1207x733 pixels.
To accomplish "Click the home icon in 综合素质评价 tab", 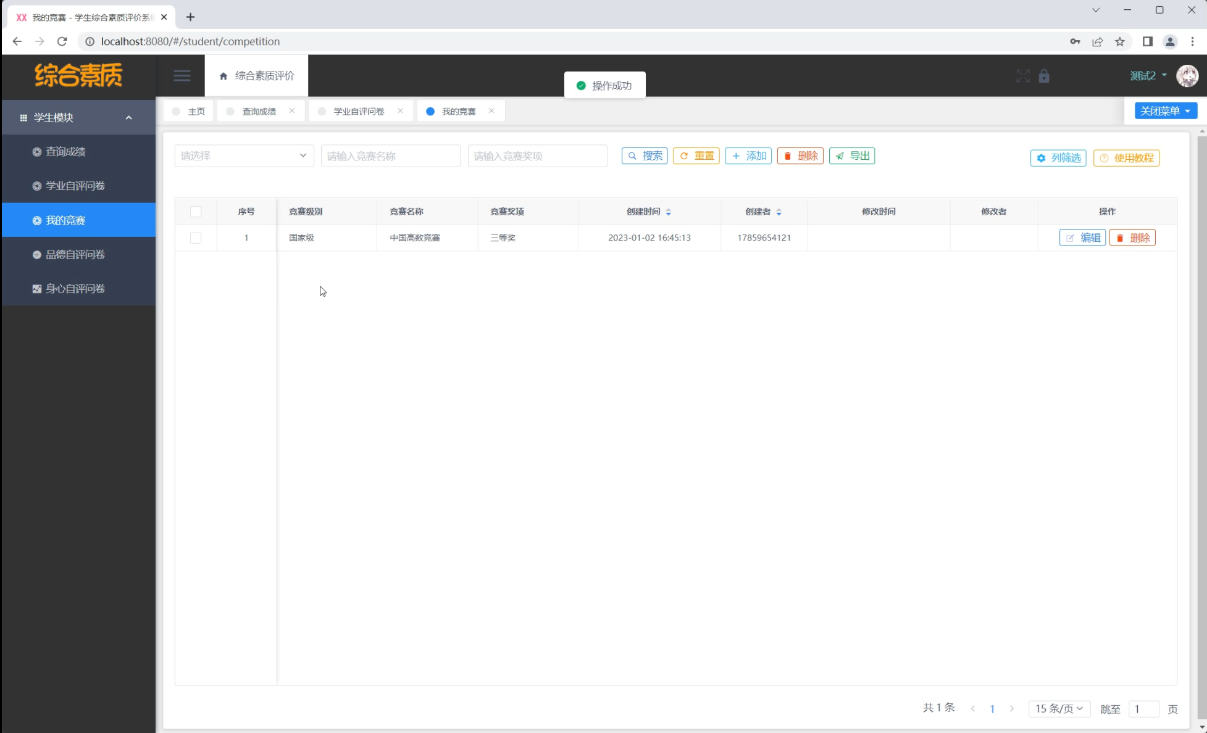I will click(223, 76).
